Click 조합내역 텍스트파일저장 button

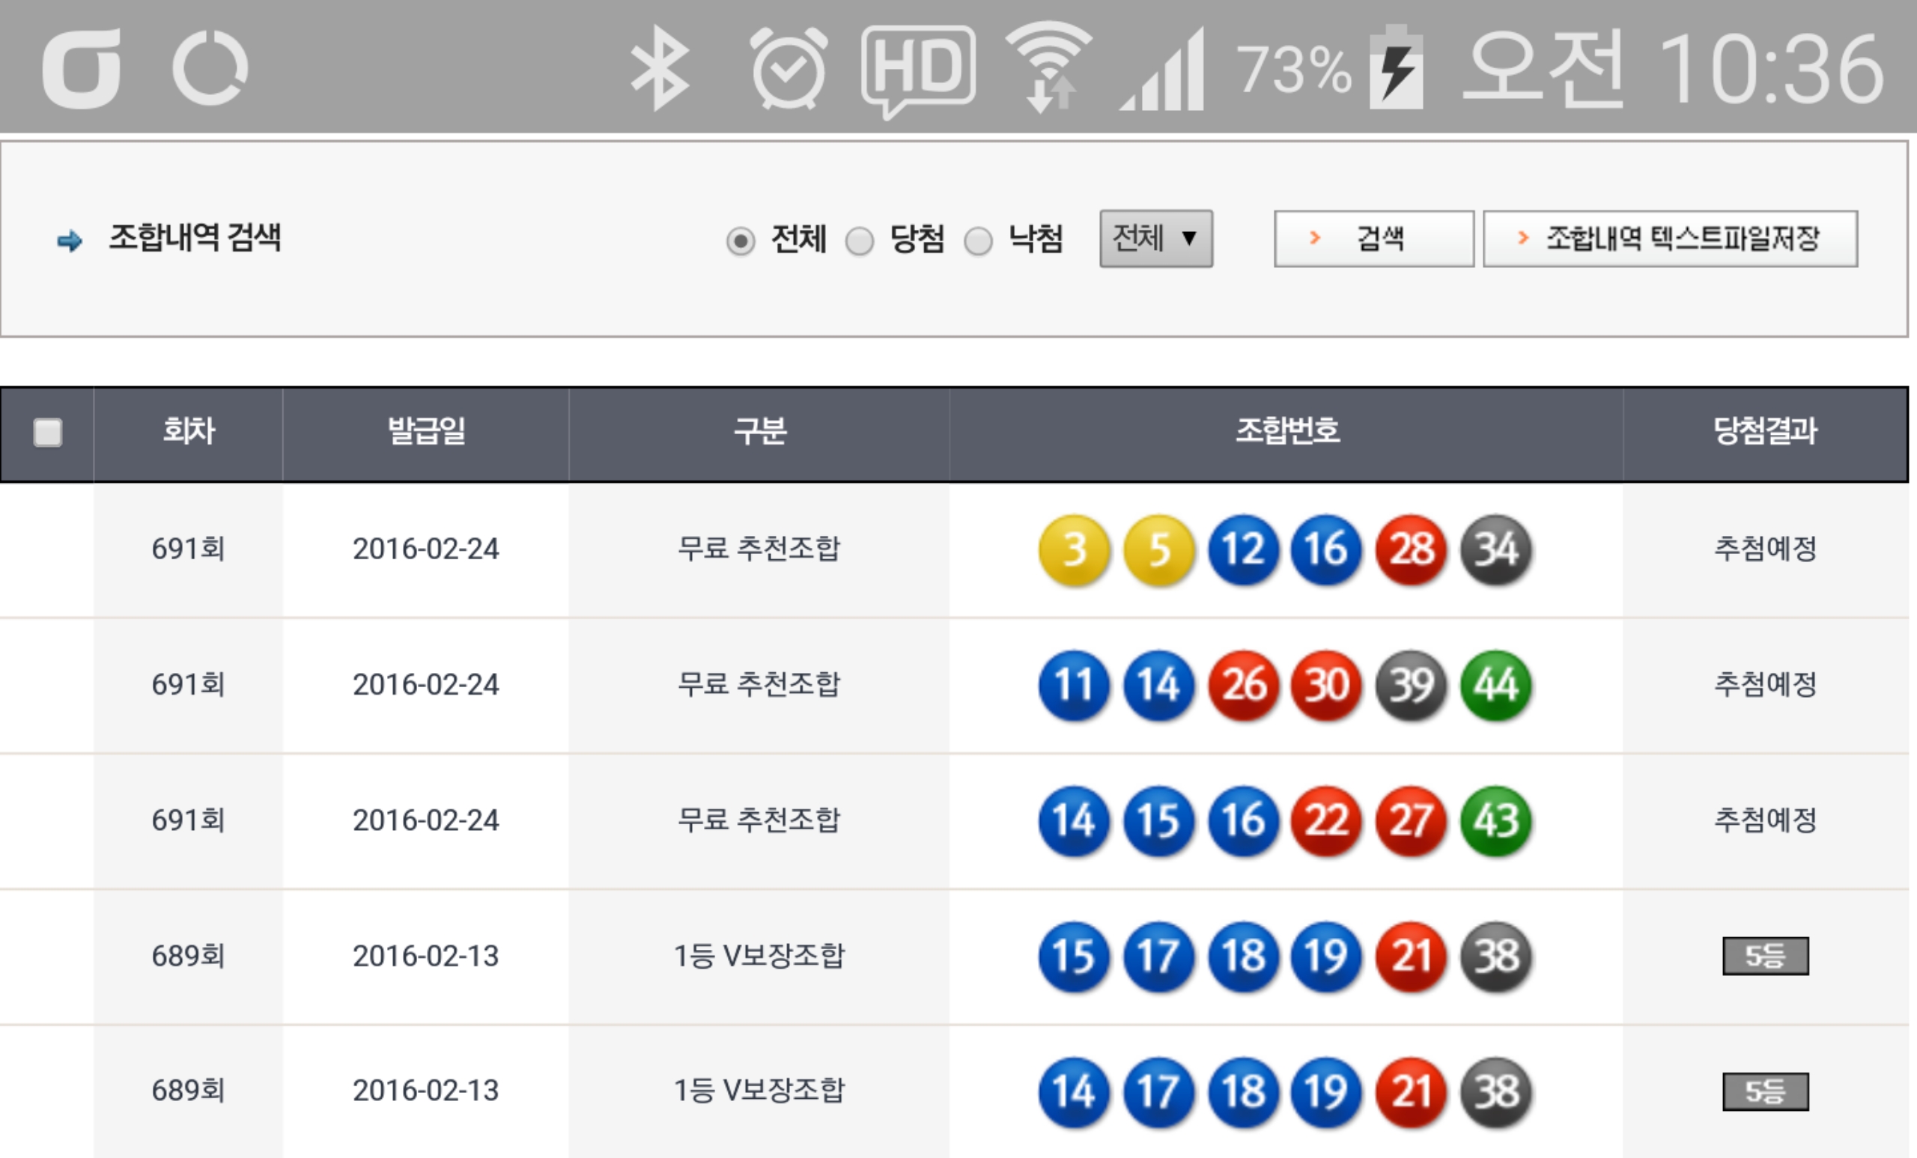tap(1670, 238)
